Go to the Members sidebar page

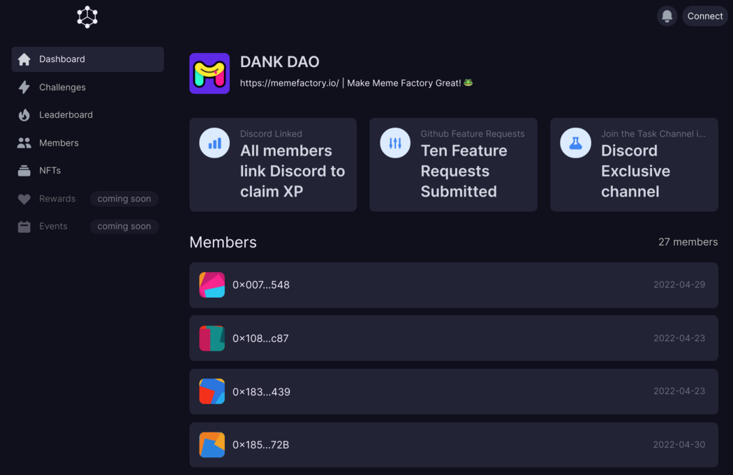[59, 143]
